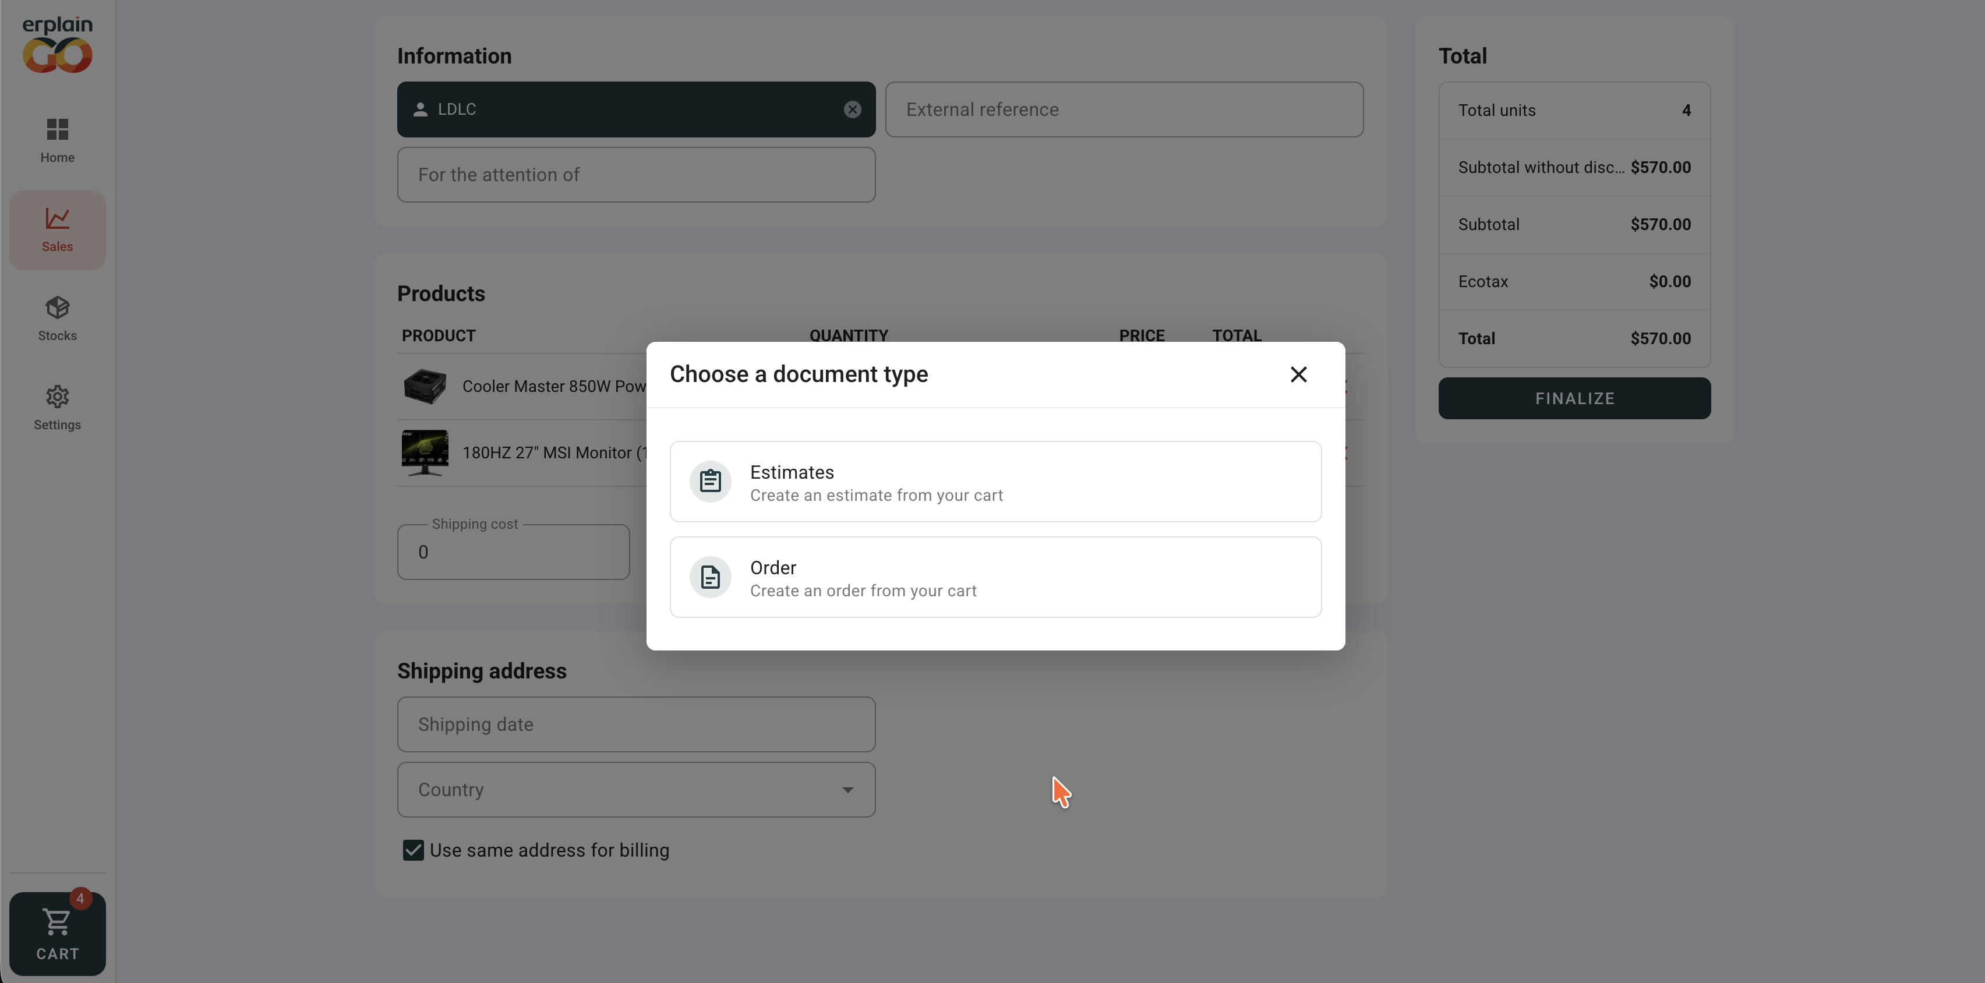Focus the For the attention of field

(x=635, y=175)
